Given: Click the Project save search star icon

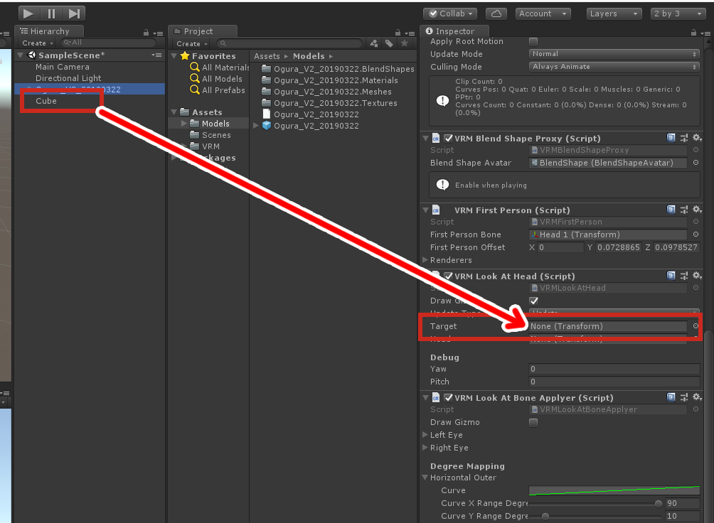Looking at the screenshot, I should (x=404, y=43).
